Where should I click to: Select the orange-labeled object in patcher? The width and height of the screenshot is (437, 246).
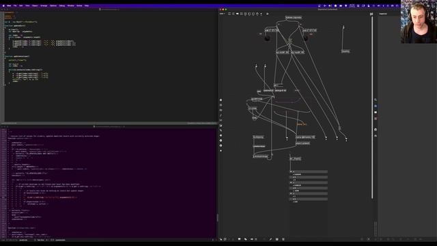point(302,124)
